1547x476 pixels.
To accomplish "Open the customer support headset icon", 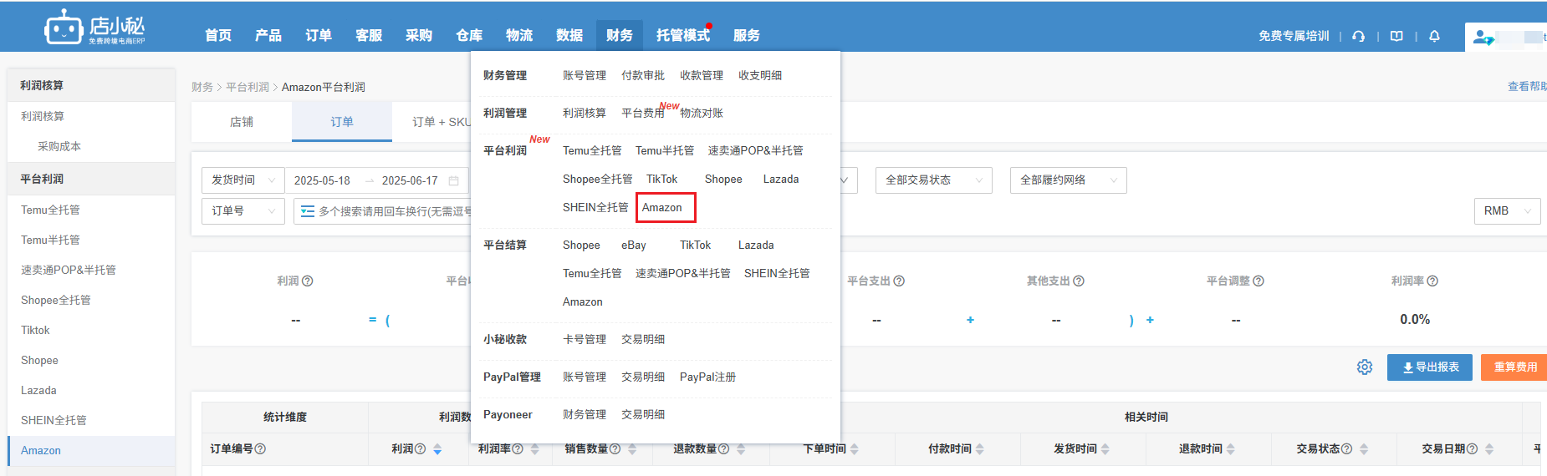I will click(1358, 36).
